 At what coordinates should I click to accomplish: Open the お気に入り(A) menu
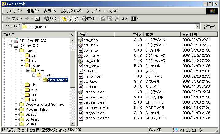click(x=71, y=11)
